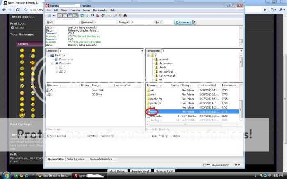Viewport: 287px width, 179px height.
Task: Toggle the transfer queue display icon
Action: tap(75, 16)
